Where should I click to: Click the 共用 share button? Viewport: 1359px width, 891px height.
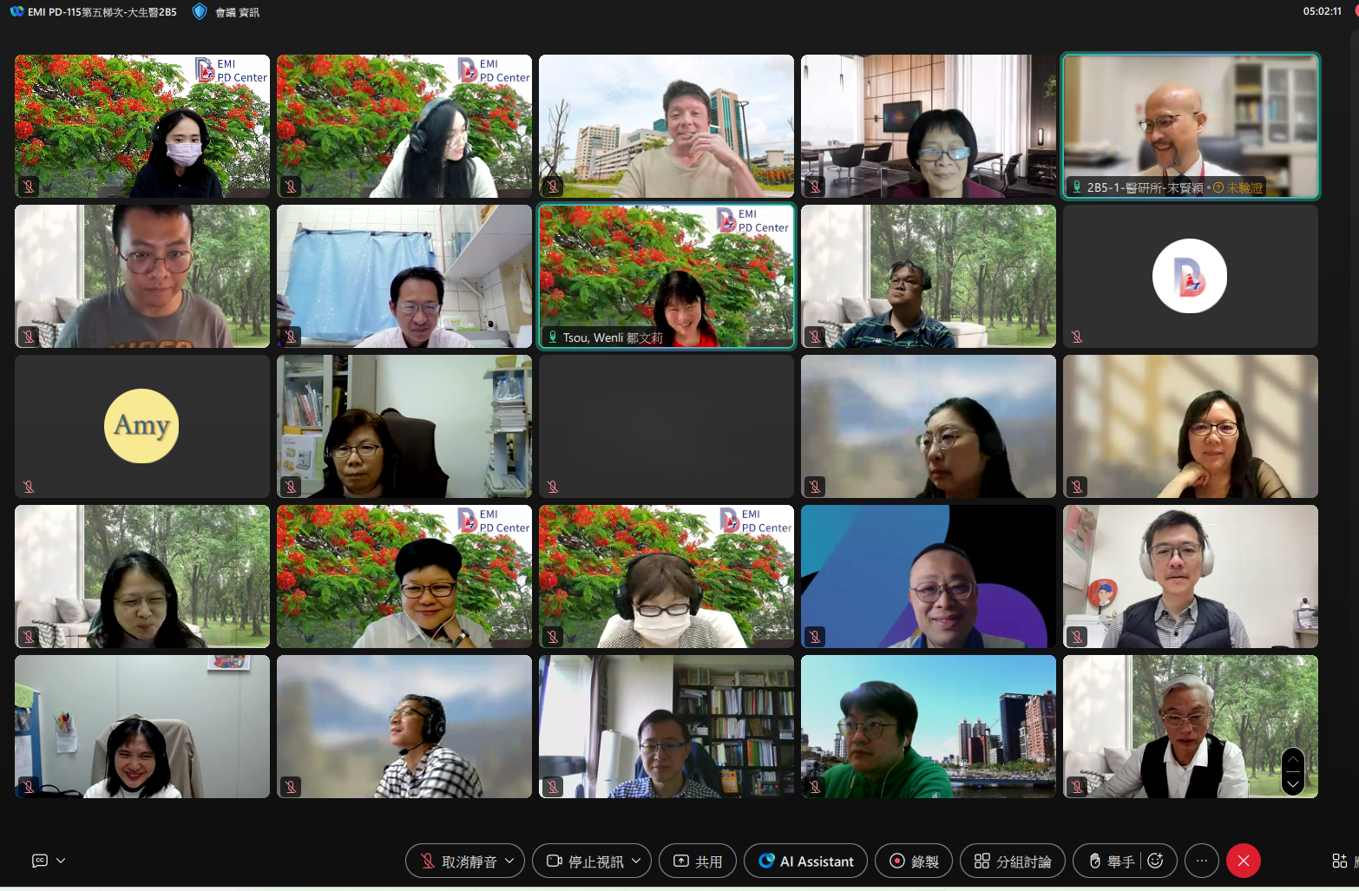(x=698, y=862)
